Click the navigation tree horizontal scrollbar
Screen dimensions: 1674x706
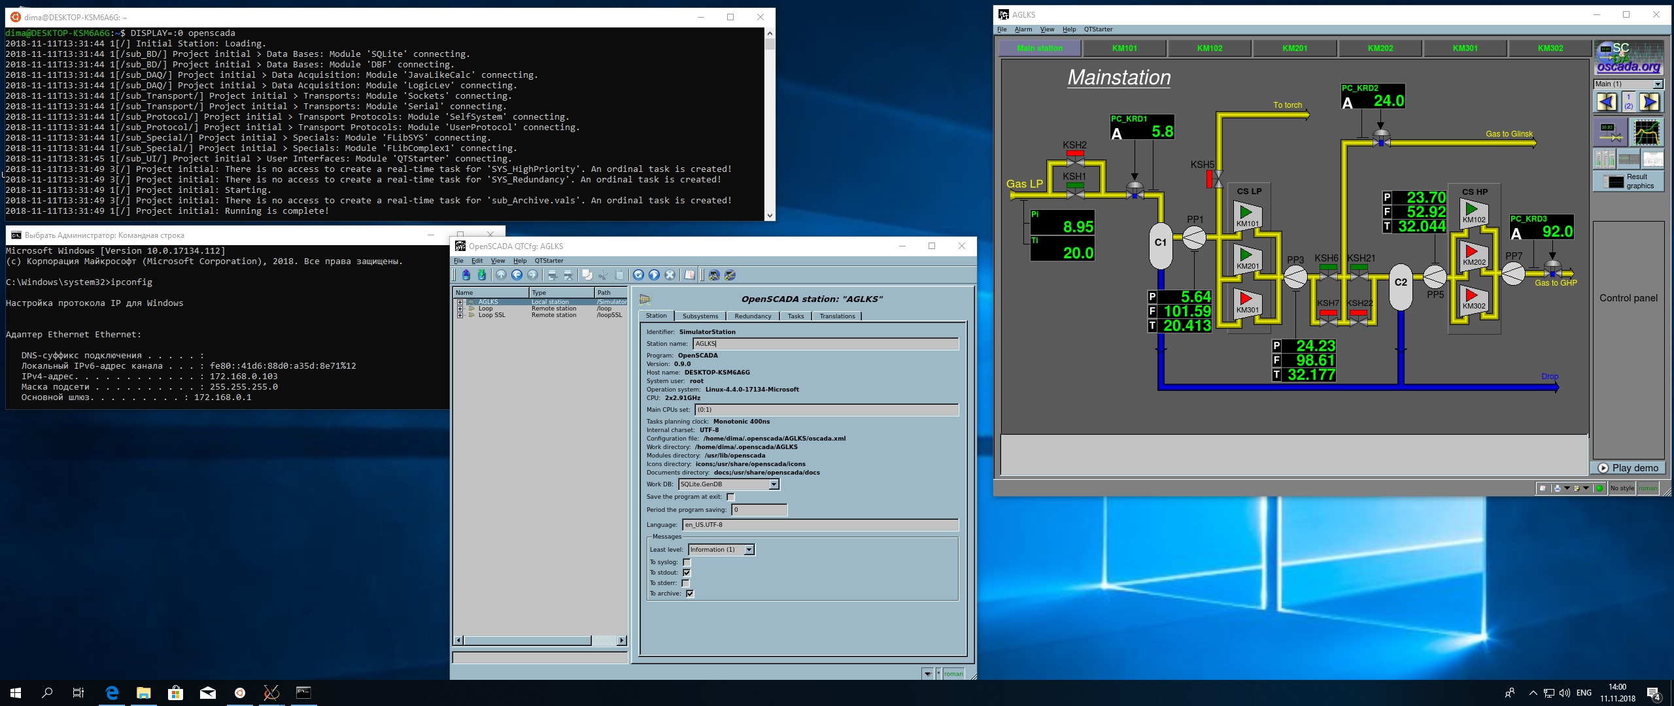point(527,641)
